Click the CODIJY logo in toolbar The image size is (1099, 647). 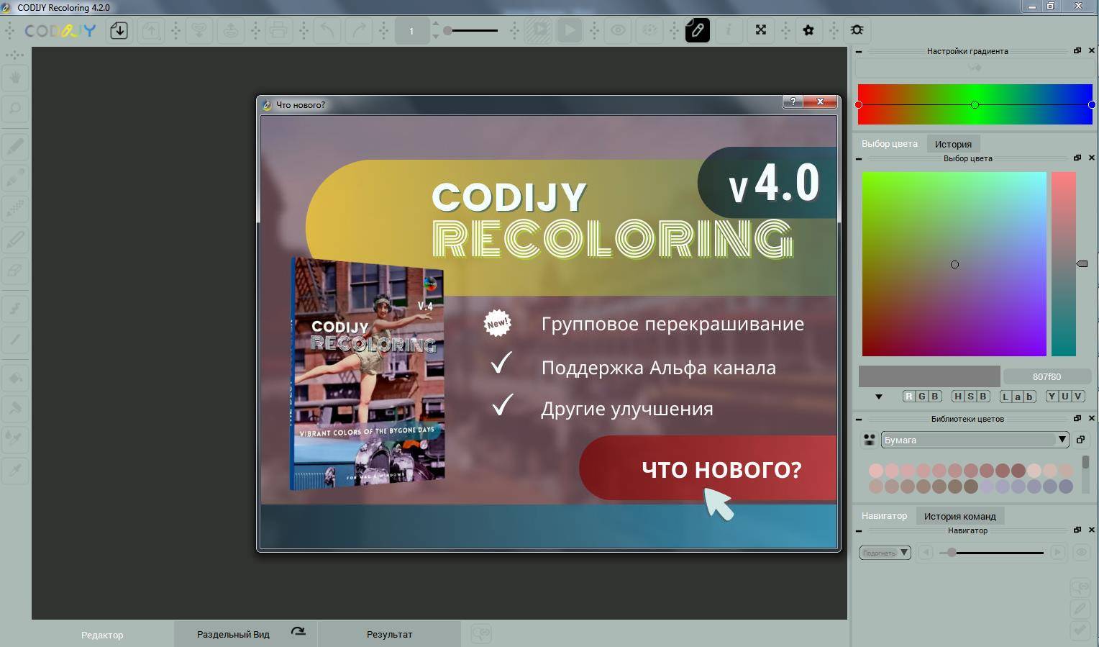pos(60,31)
